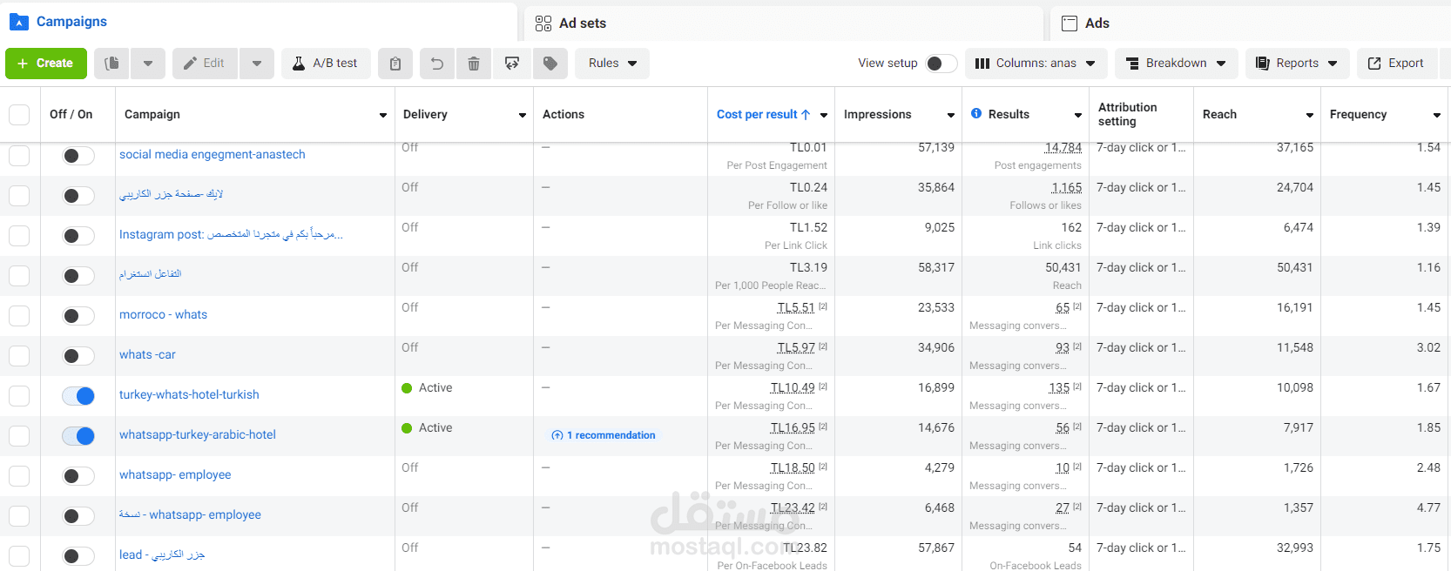Click the Ads tab square icon

pos(1070,24)
